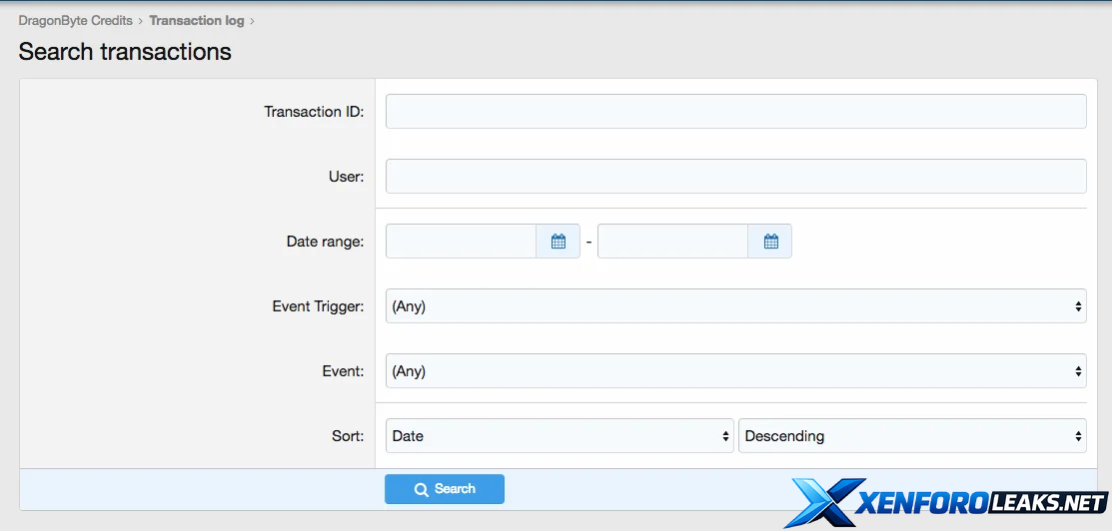1112x531 pixels.
Task: Expand the Event Trigger dropdown
Action: point(735,306)
